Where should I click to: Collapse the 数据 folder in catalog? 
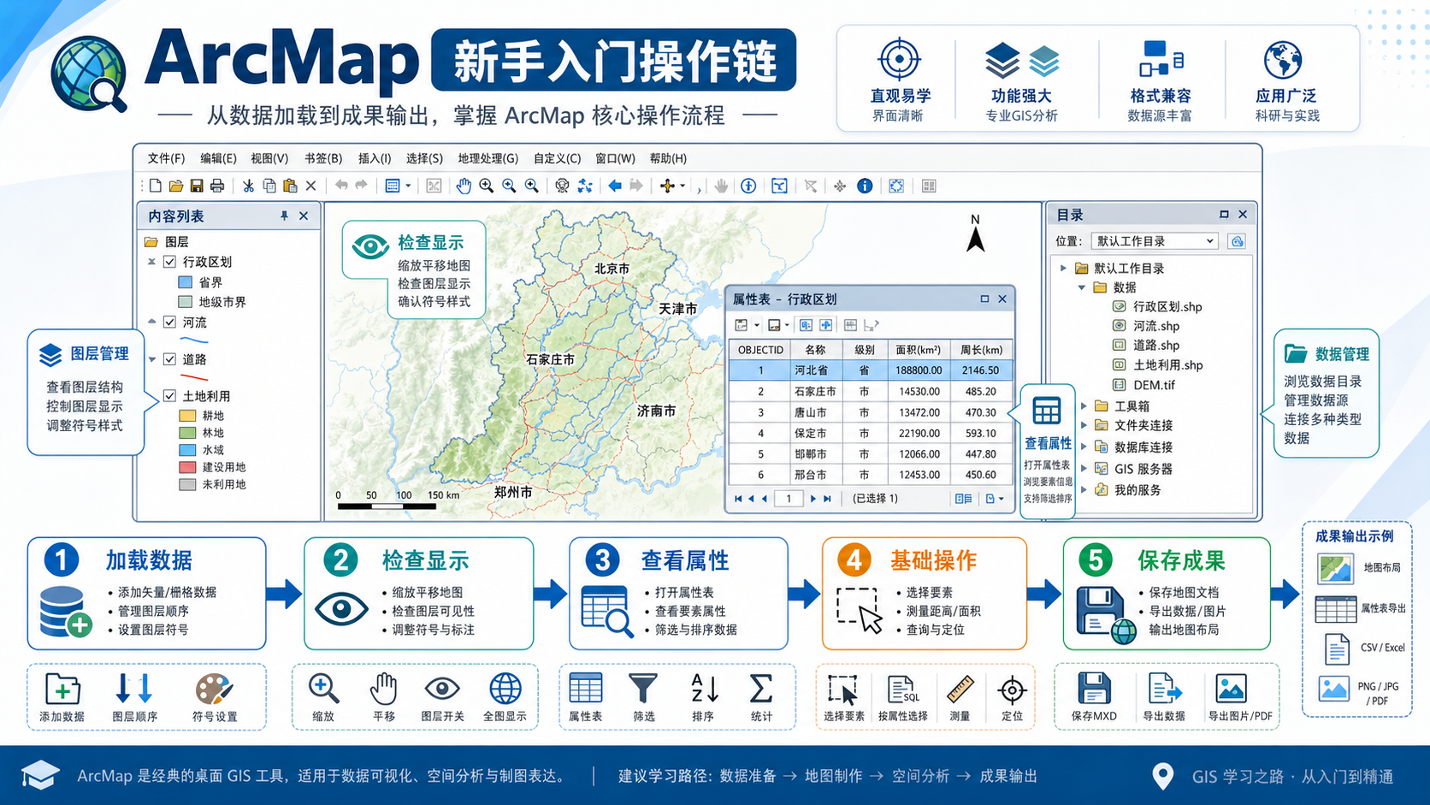click(x=1082, y=287)
